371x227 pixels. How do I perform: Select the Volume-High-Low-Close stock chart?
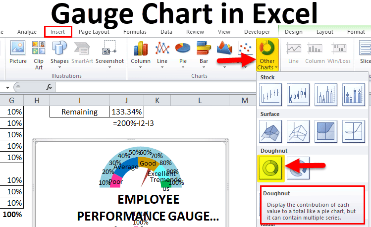tap(326, 95)
